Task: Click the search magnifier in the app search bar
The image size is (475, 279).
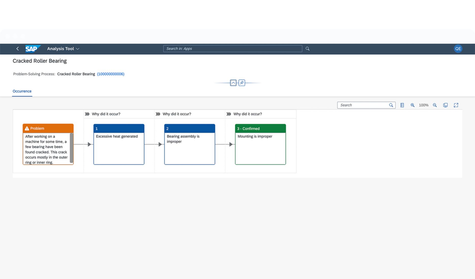Action: pos(307,48)
